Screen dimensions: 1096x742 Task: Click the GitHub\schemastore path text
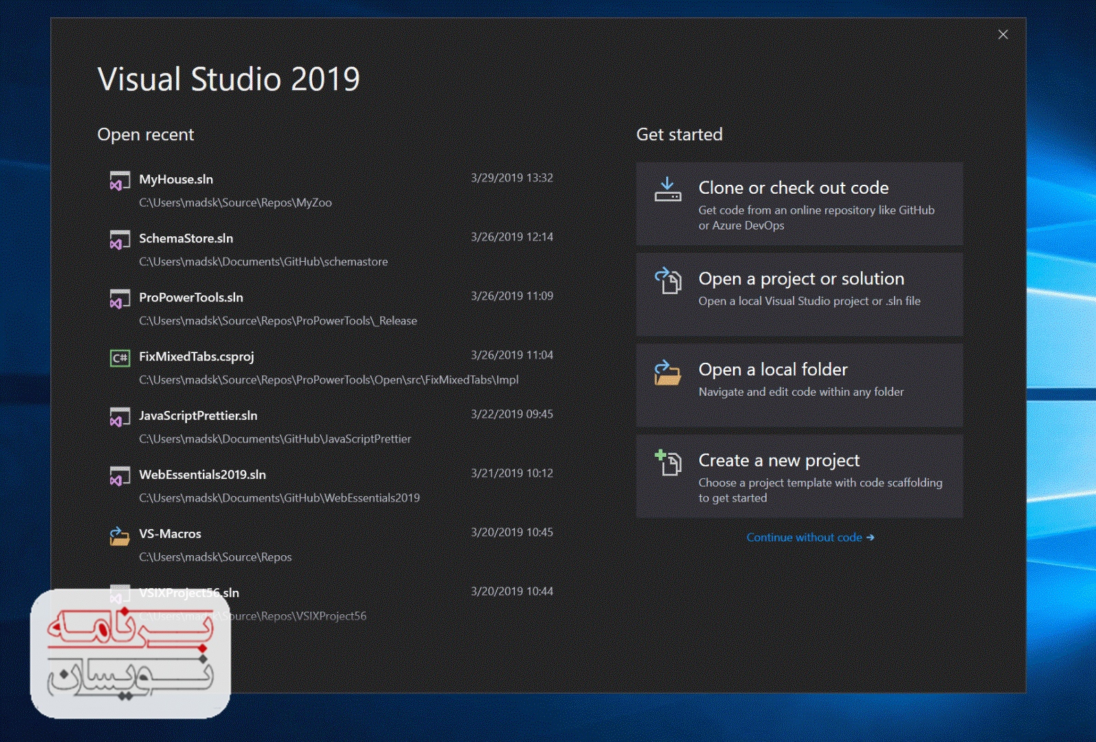[263, 262]
